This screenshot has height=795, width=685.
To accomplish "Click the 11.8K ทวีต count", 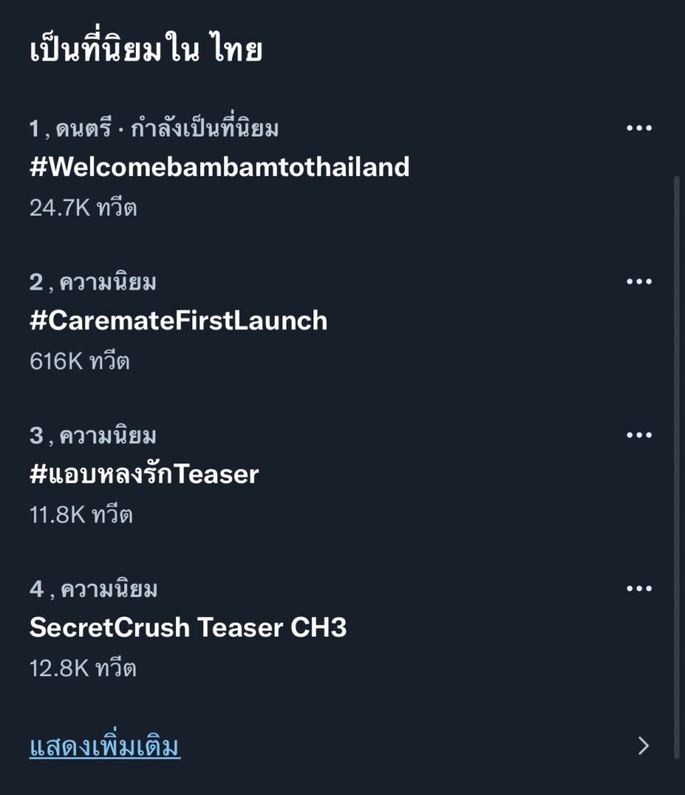I will point(81,515).
